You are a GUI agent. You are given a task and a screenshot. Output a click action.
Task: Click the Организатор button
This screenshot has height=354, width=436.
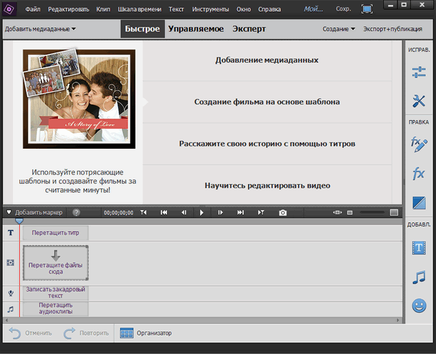tap(146, 333)
